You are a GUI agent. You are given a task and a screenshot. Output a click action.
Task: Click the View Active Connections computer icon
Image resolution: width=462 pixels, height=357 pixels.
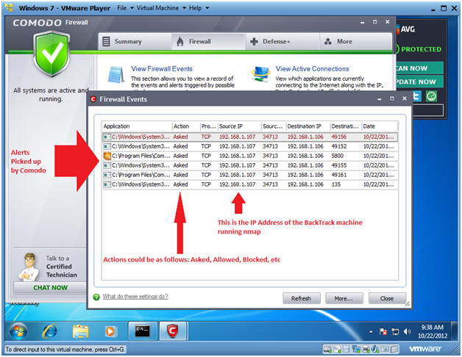(x=261, y=74)
